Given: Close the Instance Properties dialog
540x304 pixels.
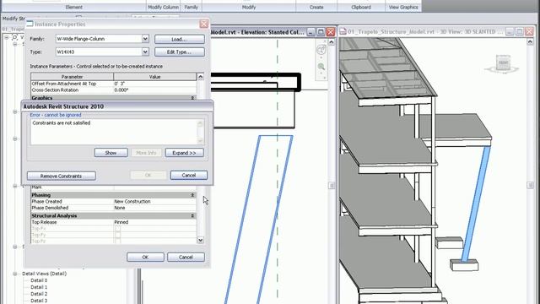Looking at the screenshot, I should click(x=204, y=24).
